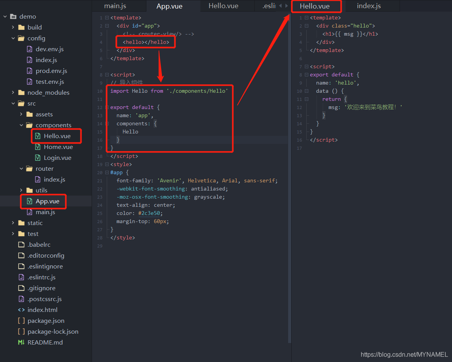Expand the build folder arrow

[x=13, y=27]
